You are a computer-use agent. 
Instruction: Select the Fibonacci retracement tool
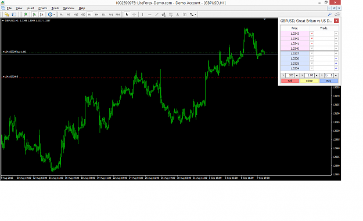(x=171, y=14)
